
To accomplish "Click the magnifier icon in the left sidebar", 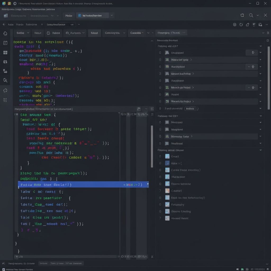I will click(5, 80).
